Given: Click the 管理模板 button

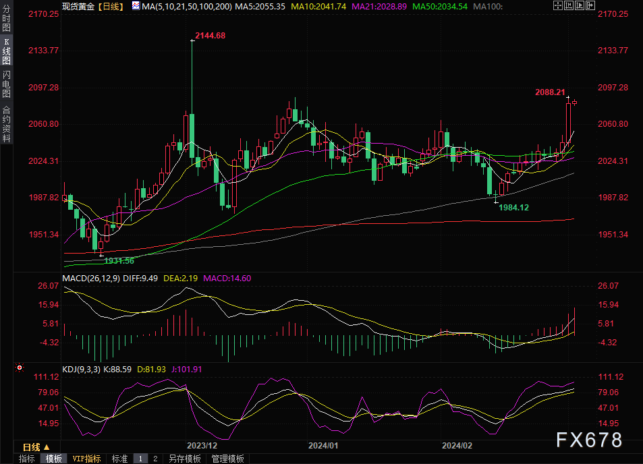Looking at the screenshot, I should (x=228, y=459).
